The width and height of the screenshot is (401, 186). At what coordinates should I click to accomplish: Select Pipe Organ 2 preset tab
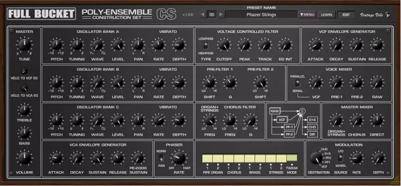tap(218, 158)
